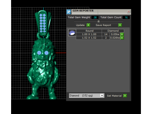Viewport: 152px width, 114px height.
Task: Click the Update button
Action: (81, 25)
